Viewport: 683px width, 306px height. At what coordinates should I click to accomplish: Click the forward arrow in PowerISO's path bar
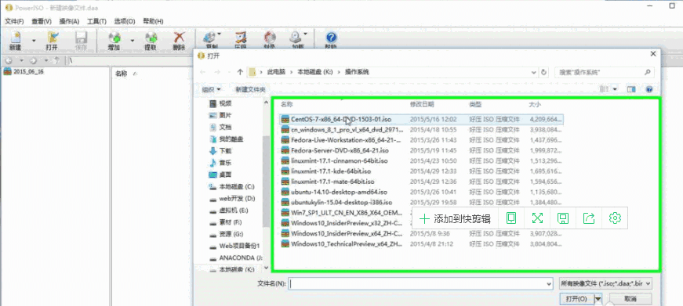[x=34, y=60]
